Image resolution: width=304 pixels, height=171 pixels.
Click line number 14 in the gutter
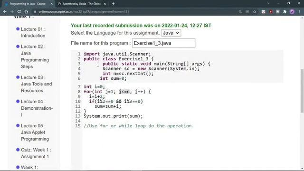click(x=78, y=121)
